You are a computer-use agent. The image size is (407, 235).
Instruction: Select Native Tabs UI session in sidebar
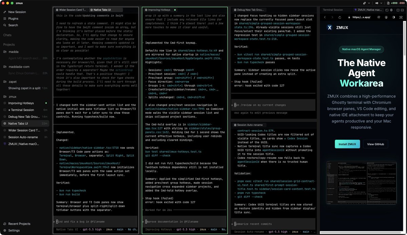[25, 123]
